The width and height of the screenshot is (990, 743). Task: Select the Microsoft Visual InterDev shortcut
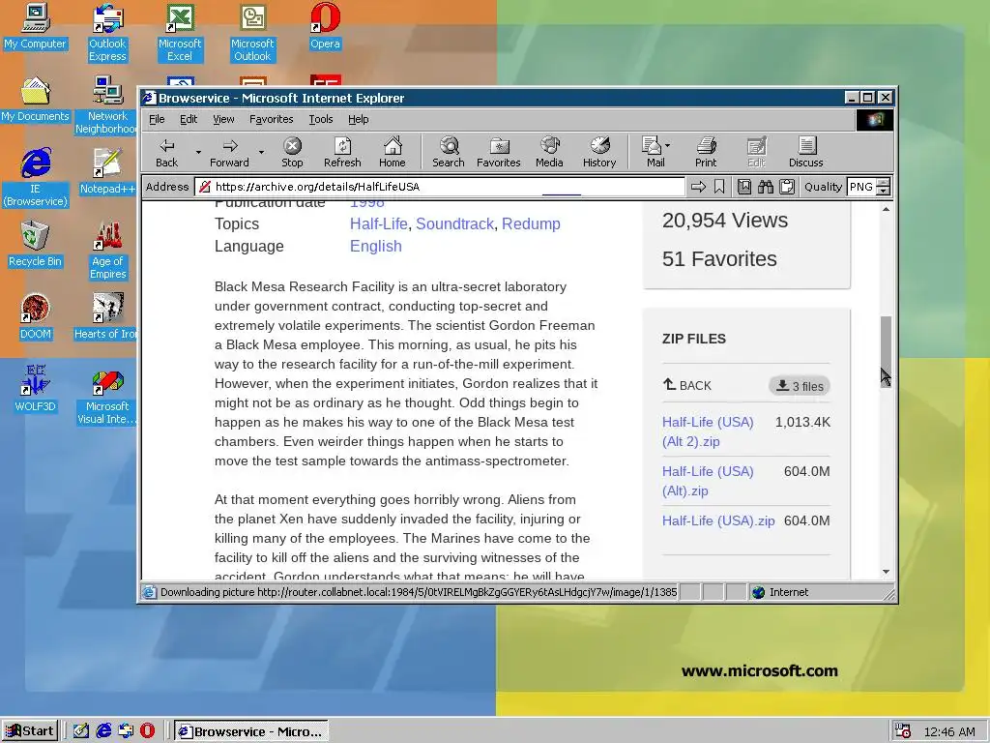106,396
